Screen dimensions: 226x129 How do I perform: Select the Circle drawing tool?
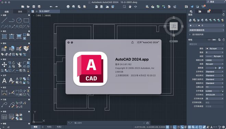[x=19, y=20]
